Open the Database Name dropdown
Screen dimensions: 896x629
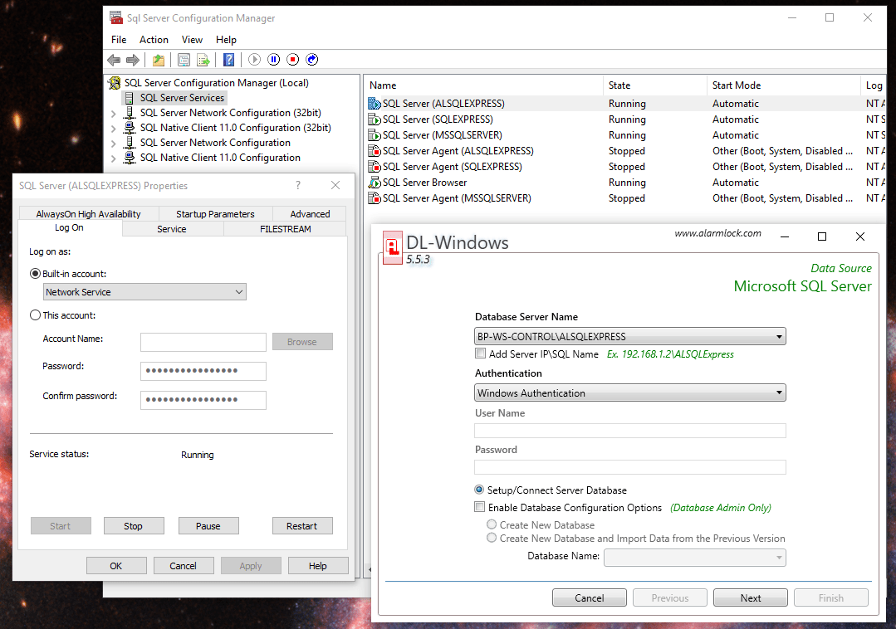point(695,557)
